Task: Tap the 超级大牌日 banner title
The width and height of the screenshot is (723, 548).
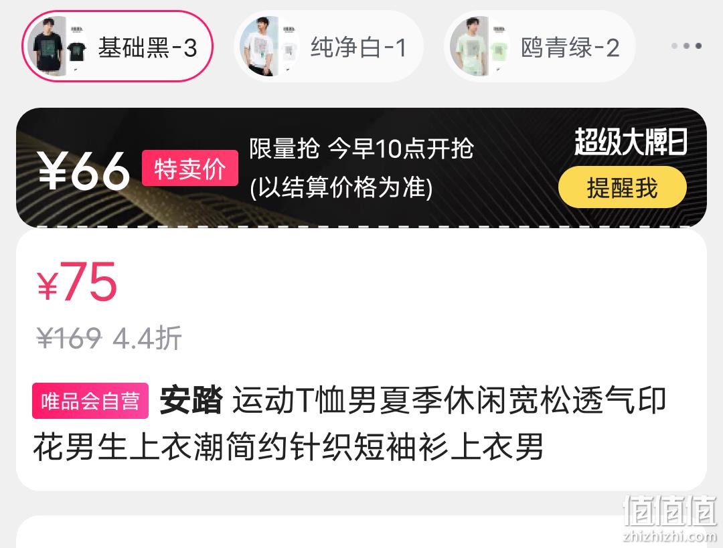Action: tap(631, 141)
